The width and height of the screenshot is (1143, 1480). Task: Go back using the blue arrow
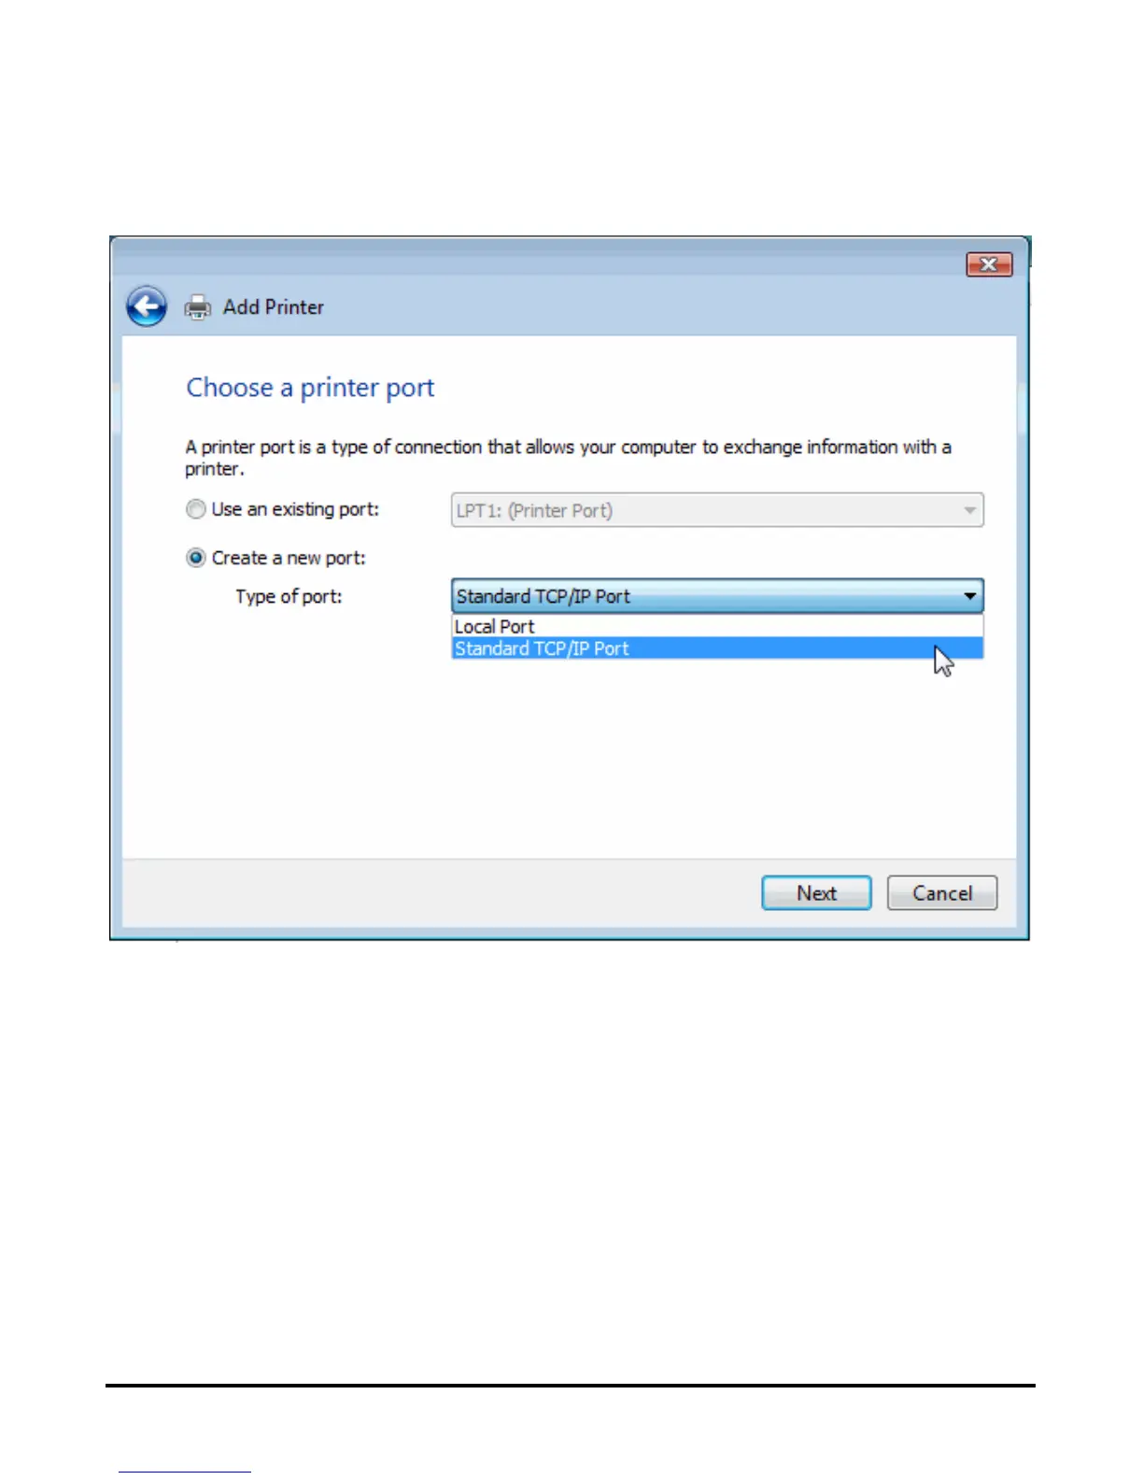147,306
